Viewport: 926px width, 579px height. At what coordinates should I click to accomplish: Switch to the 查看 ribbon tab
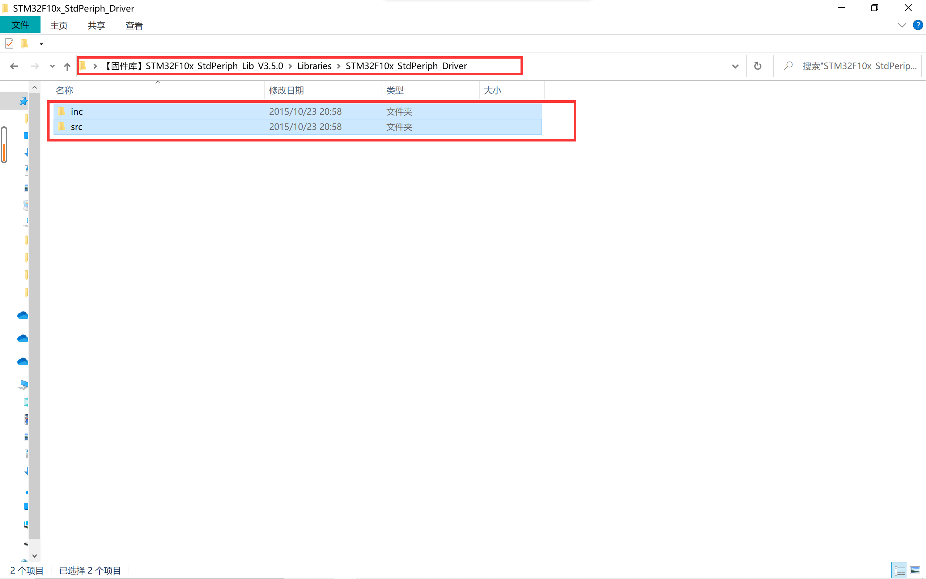click(134, 25)
